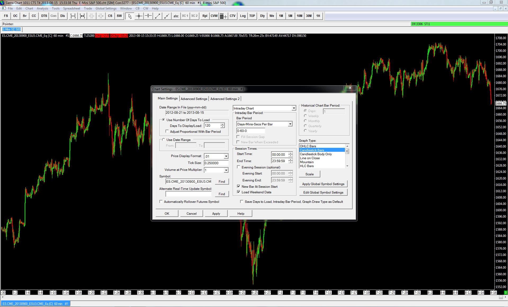Select the chart crosshair tool

pyautogui.click(x=139, y=16)
